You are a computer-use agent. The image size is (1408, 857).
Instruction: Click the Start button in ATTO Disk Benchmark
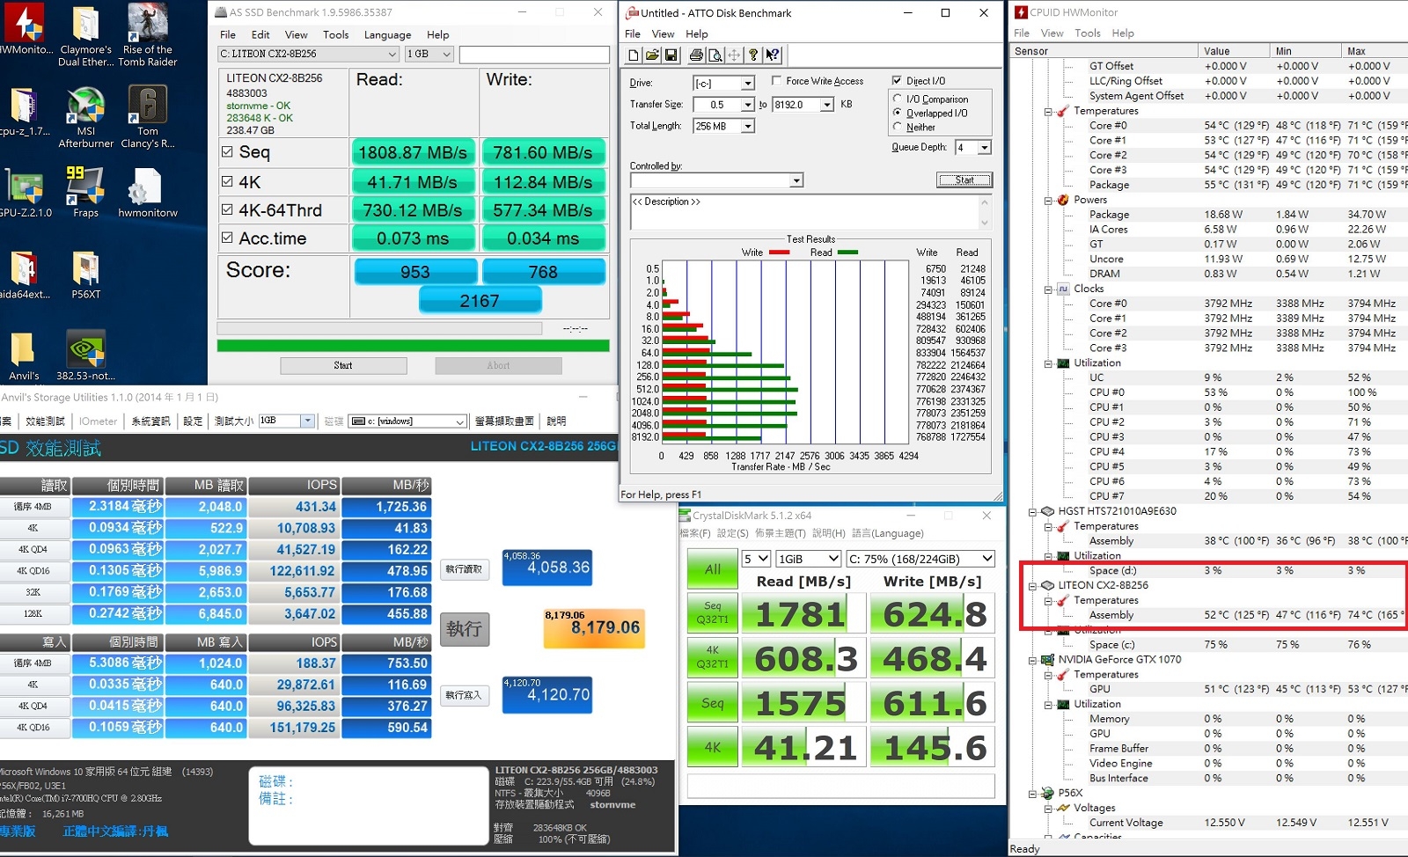pyautogui.click(x=964, y=180)
